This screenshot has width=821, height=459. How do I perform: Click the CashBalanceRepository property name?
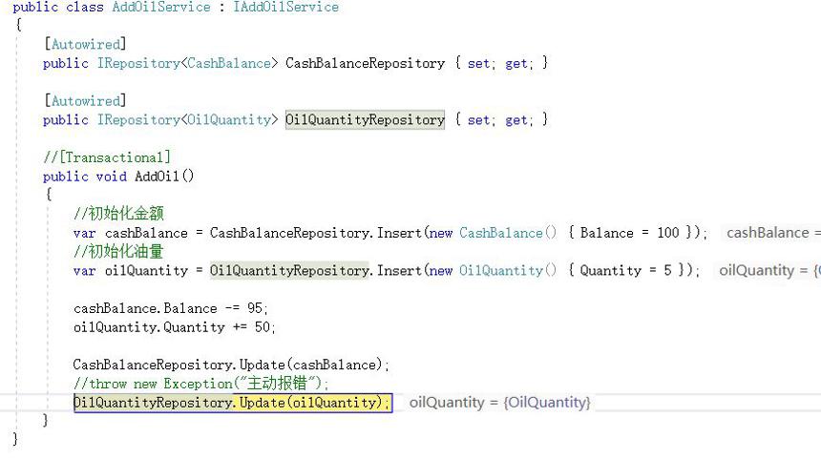click(x=365, y=63)
